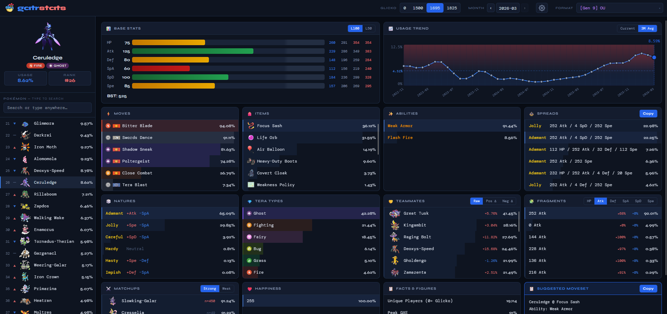Switch usage trend to Current
Image resolution: width=667 pixels, height=314 pixels.
(627, 29)
